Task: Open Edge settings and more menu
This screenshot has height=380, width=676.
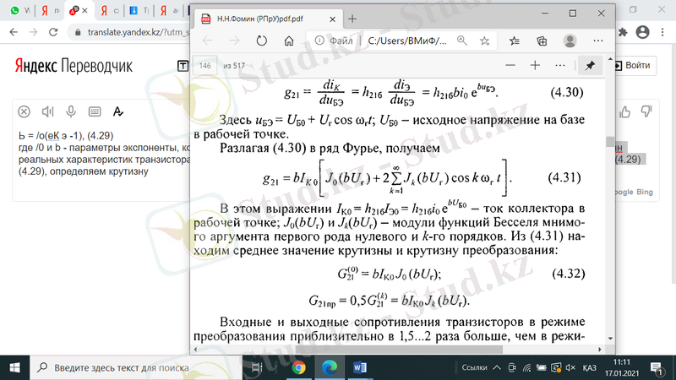Action: [x=597, y=40]
